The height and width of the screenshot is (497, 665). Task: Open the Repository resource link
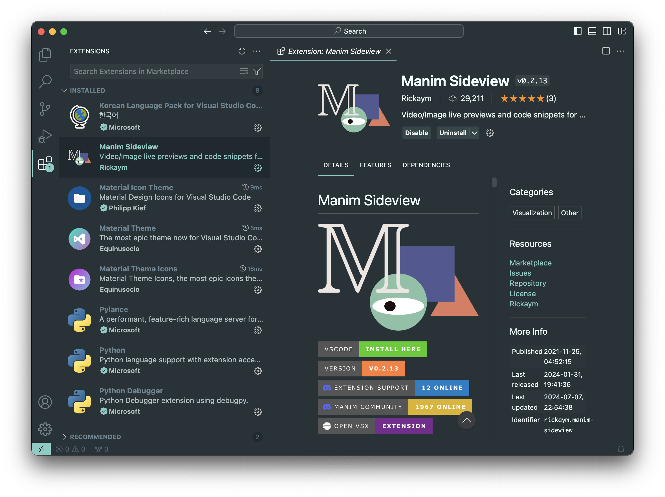click(x=528, y=283)
